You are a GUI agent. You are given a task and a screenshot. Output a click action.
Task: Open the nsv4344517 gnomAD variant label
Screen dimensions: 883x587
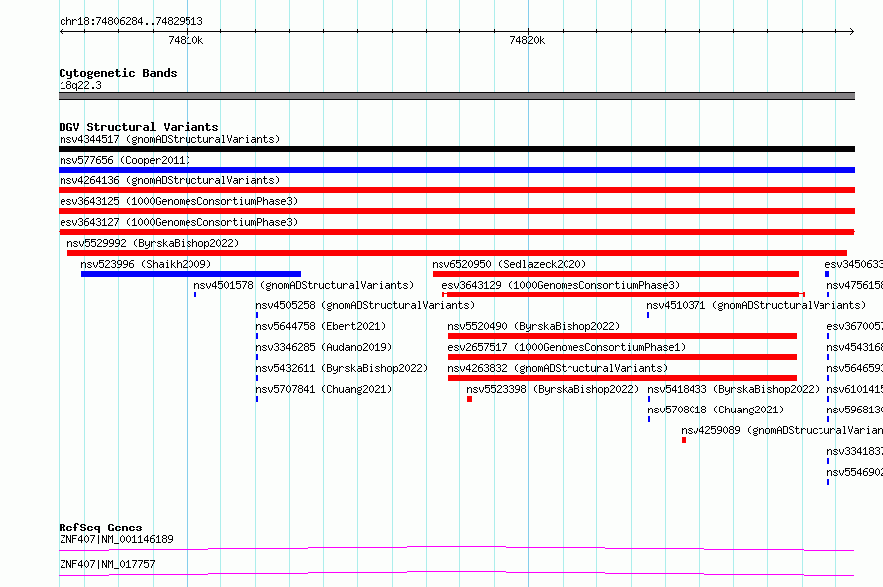[x=170, y=139]
